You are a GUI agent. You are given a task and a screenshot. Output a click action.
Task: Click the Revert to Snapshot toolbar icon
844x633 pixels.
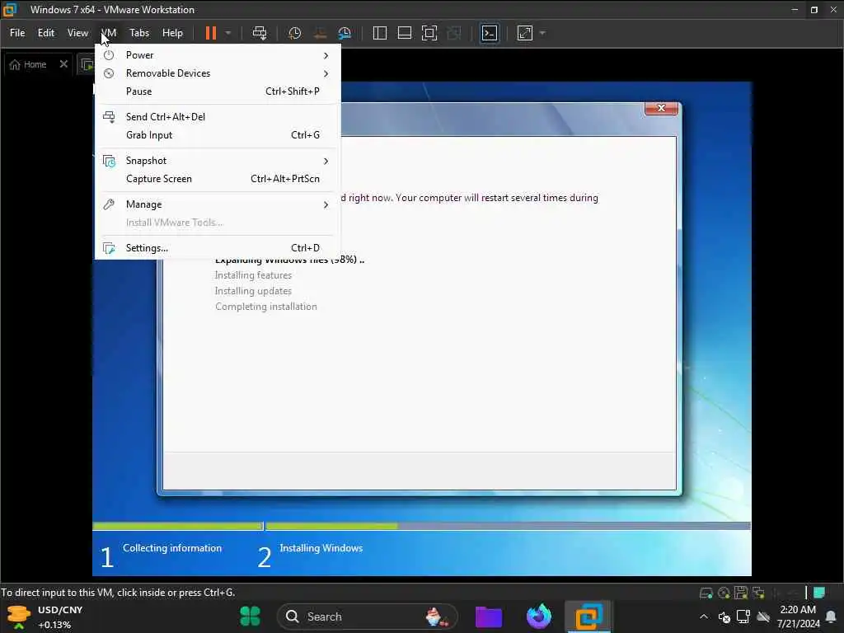click(x=320, y=33)
